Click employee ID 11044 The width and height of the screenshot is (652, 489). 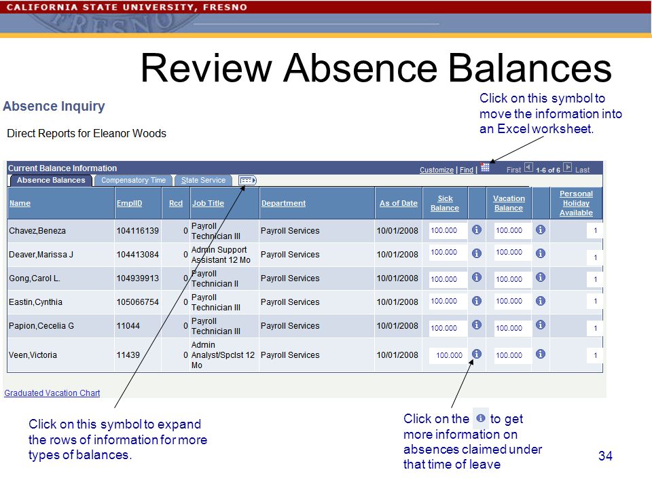[x=128, y=325]
